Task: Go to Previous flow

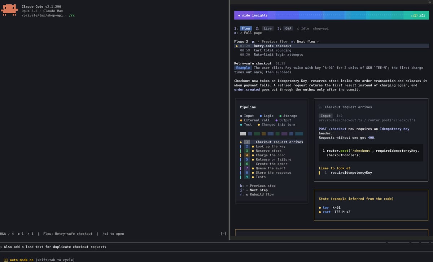Action: 272,41
